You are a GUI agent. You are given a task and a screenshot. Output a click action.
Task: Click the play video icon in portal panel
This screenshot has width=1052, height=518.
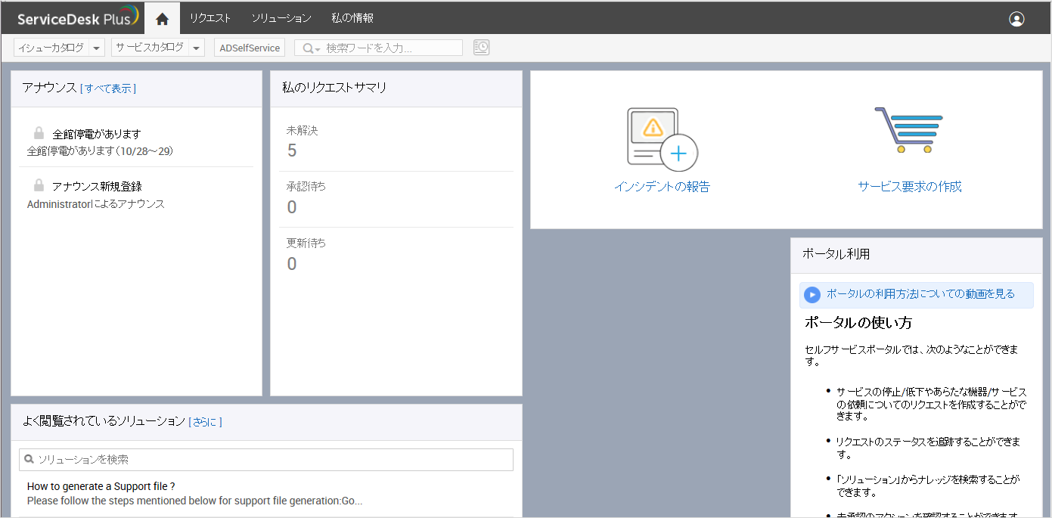tap(812, 295)
